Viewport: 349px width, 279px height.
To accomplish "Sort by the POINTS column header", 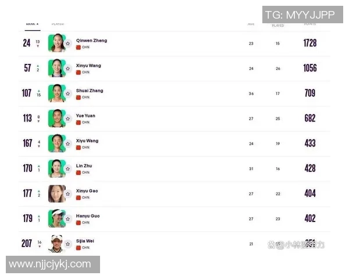I will 309,24.
